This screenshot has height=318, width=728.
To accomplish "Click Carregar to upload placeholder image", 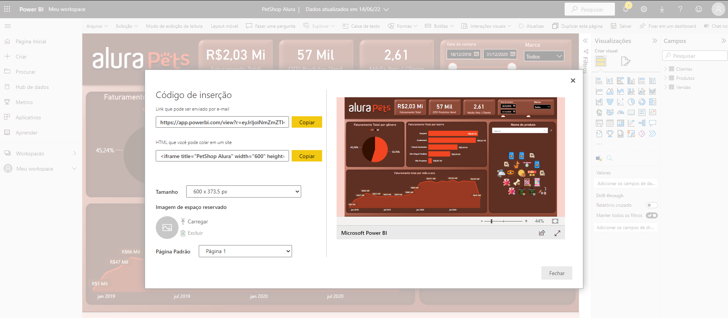I will point(194,222).
